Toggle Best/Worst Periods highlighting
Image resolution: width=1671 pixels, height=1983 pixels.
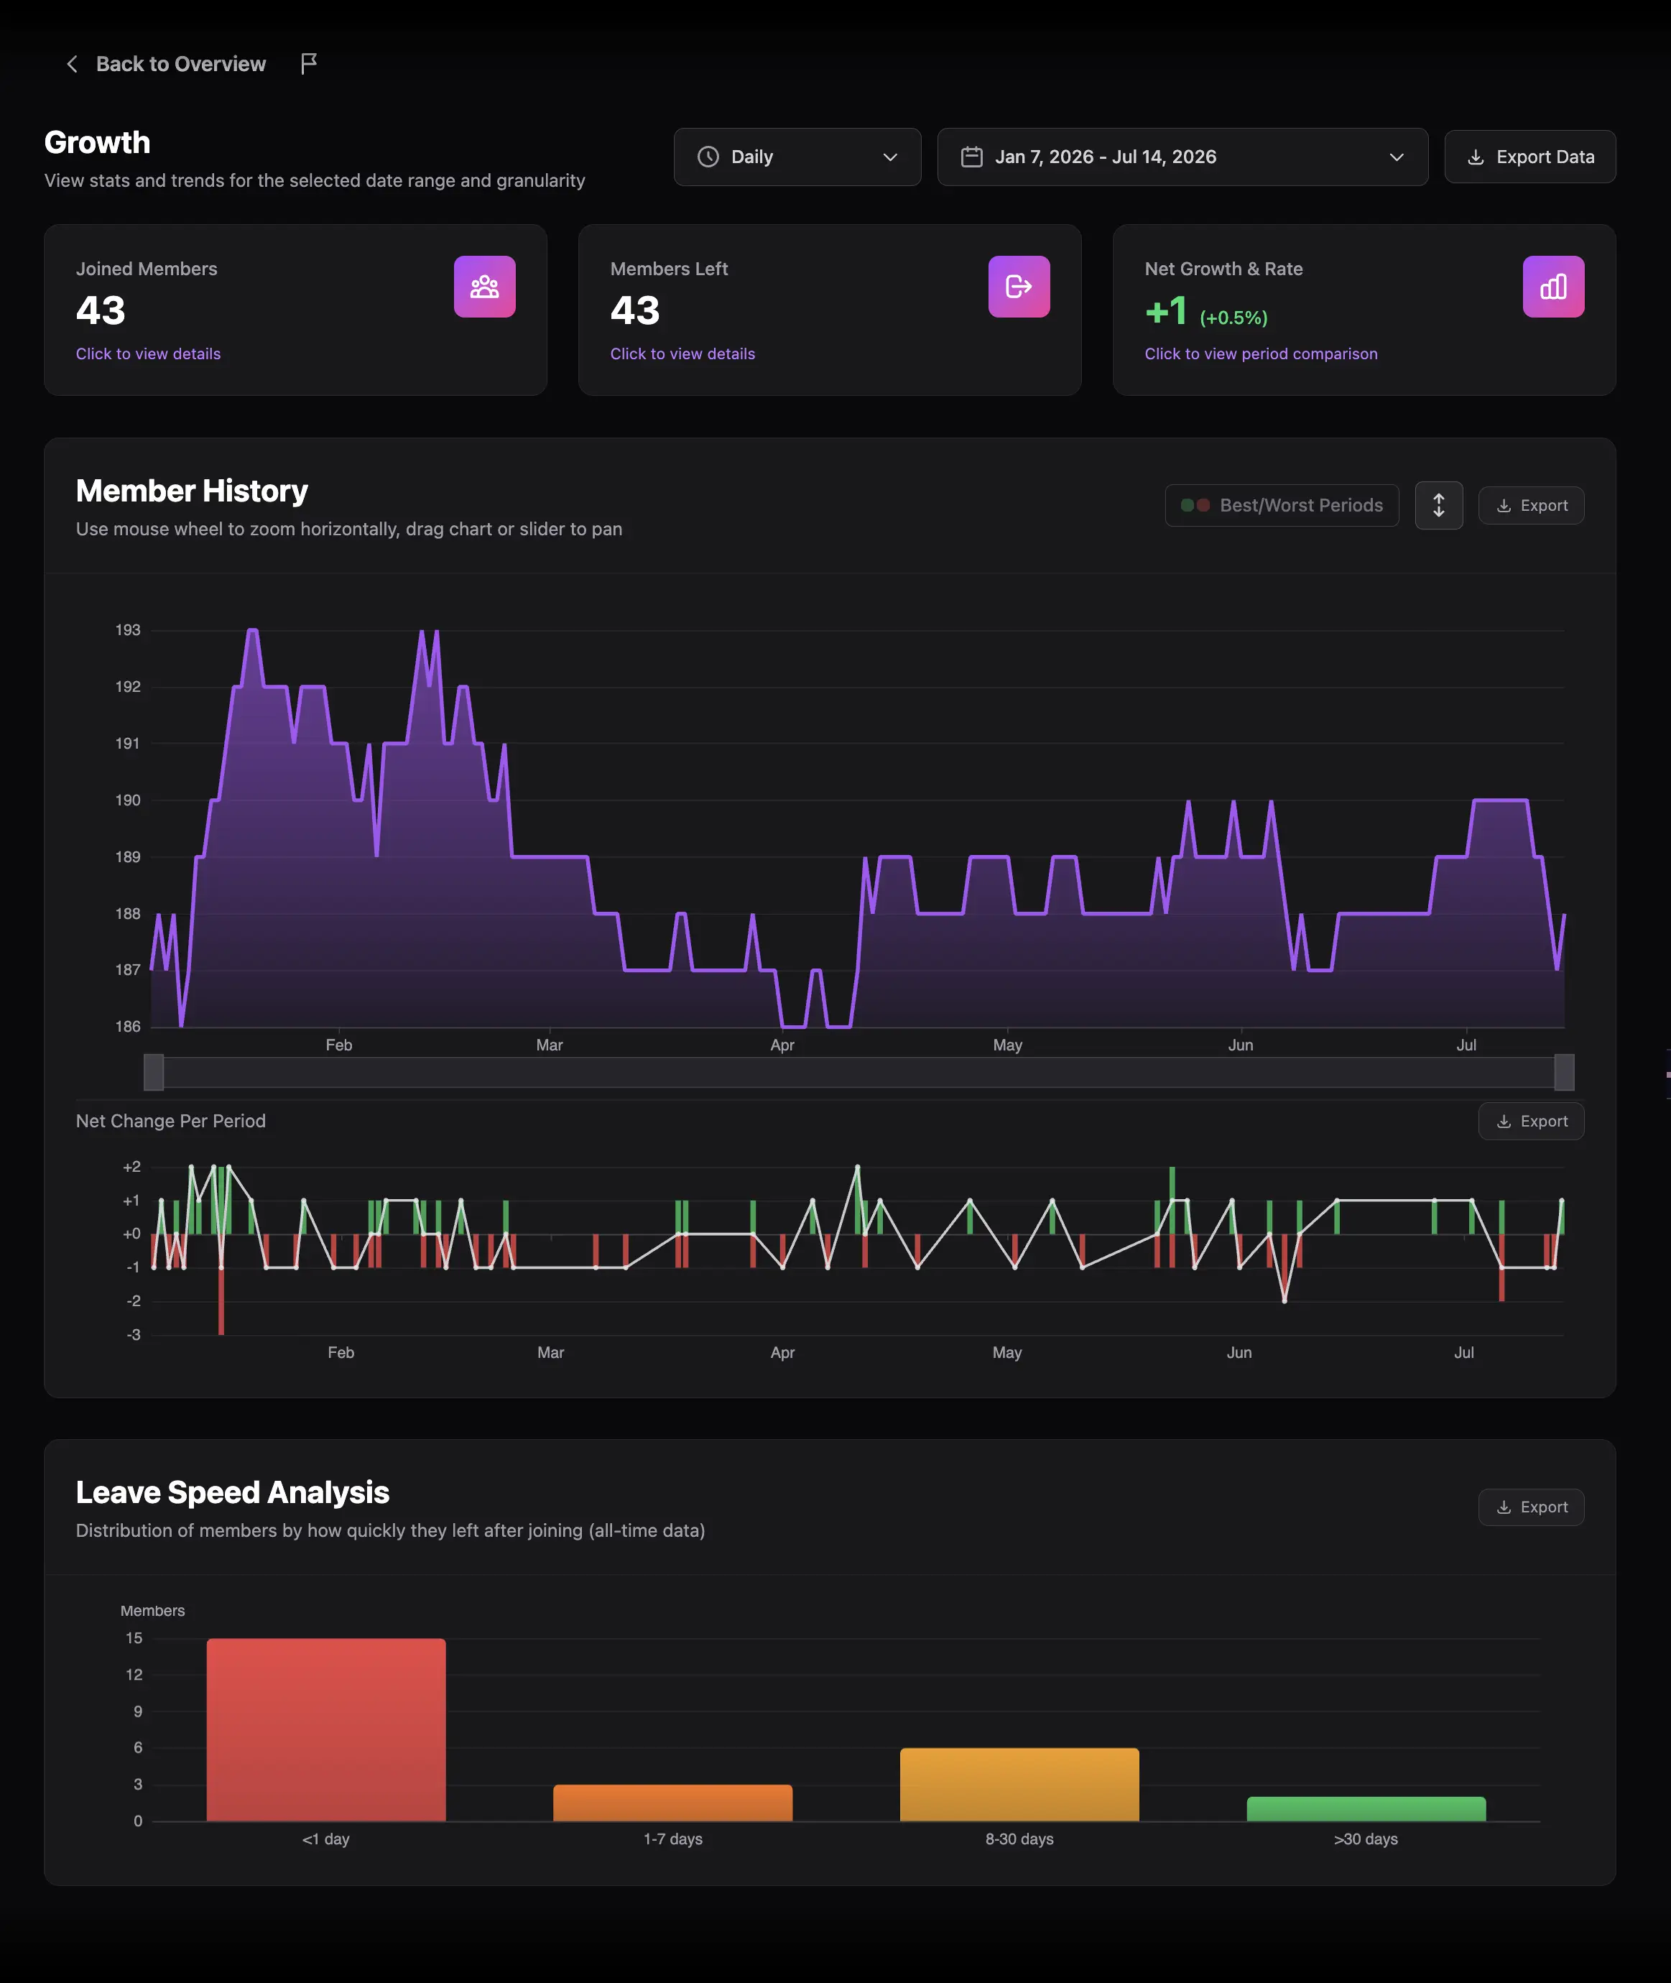click(1281, 505)
